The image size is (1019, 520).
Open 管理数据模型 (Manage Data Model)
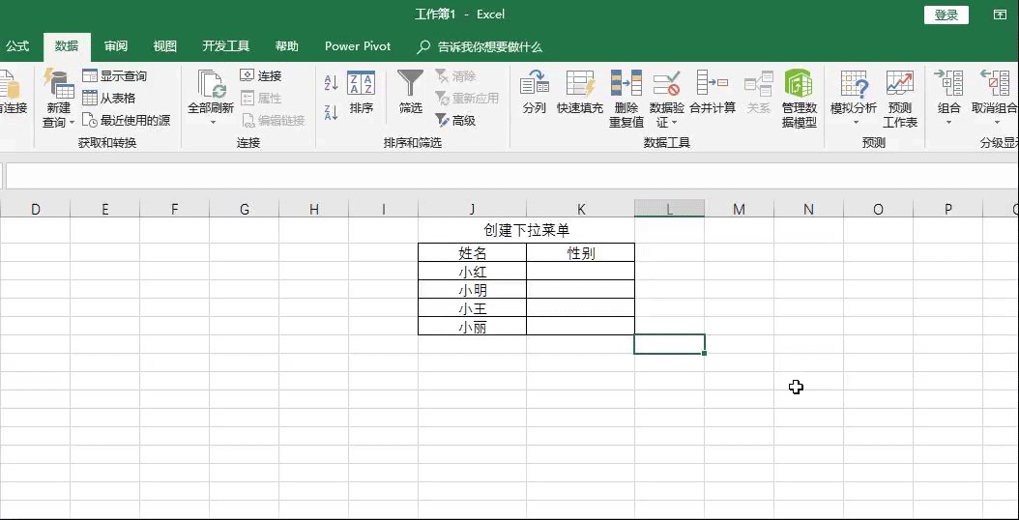[800, 99]
